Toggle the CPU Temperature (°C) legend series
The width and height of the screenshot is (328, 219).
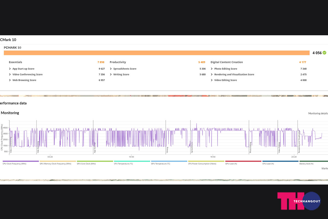132,163
